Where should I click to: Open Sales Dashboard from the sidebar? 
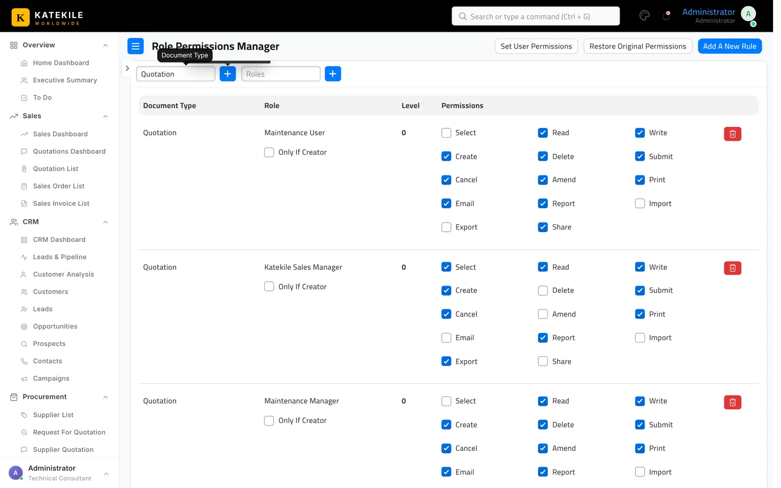(x=60, y=134)
